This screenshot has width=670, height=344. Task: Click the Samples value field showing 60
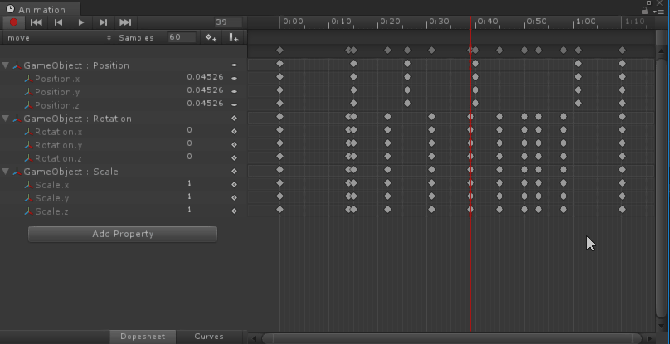(182, 37)
